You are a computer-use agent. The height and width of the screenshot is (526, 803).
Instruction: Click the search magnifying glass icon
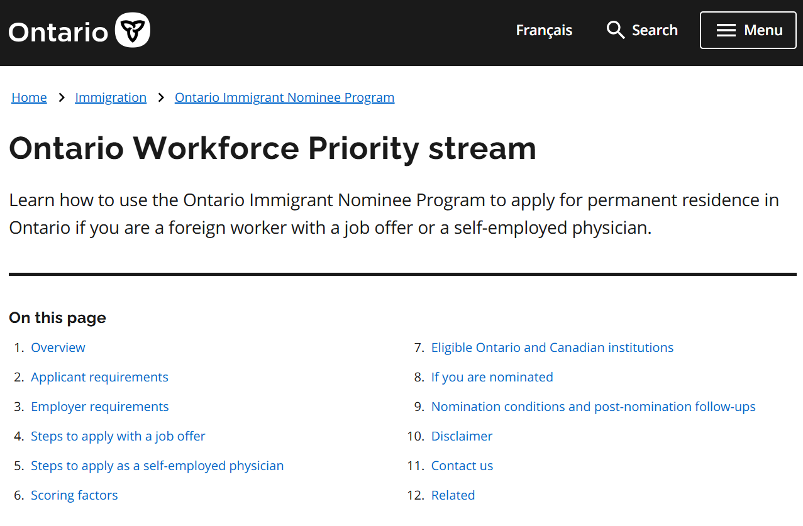coord(615,30)
